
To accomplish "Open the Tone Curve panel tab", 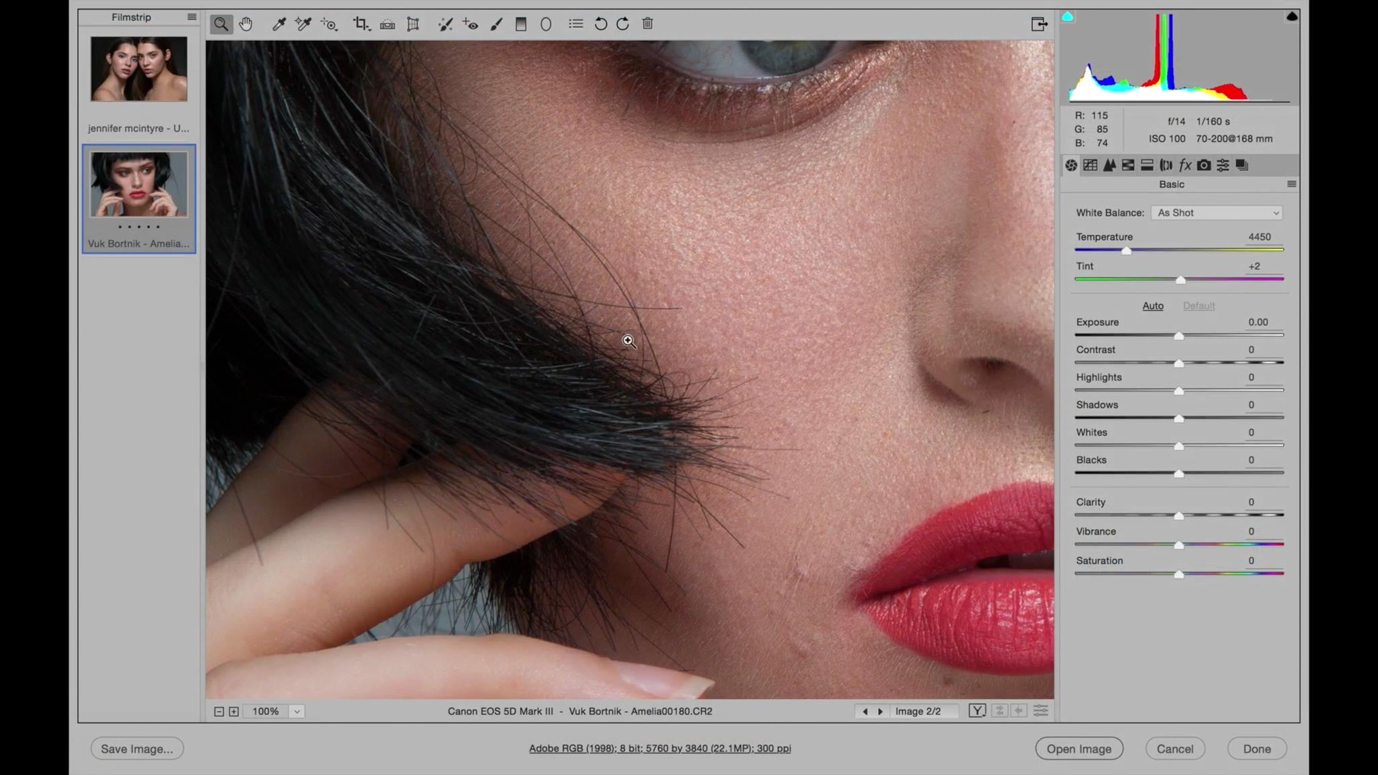I will (x=1090, y=165).
